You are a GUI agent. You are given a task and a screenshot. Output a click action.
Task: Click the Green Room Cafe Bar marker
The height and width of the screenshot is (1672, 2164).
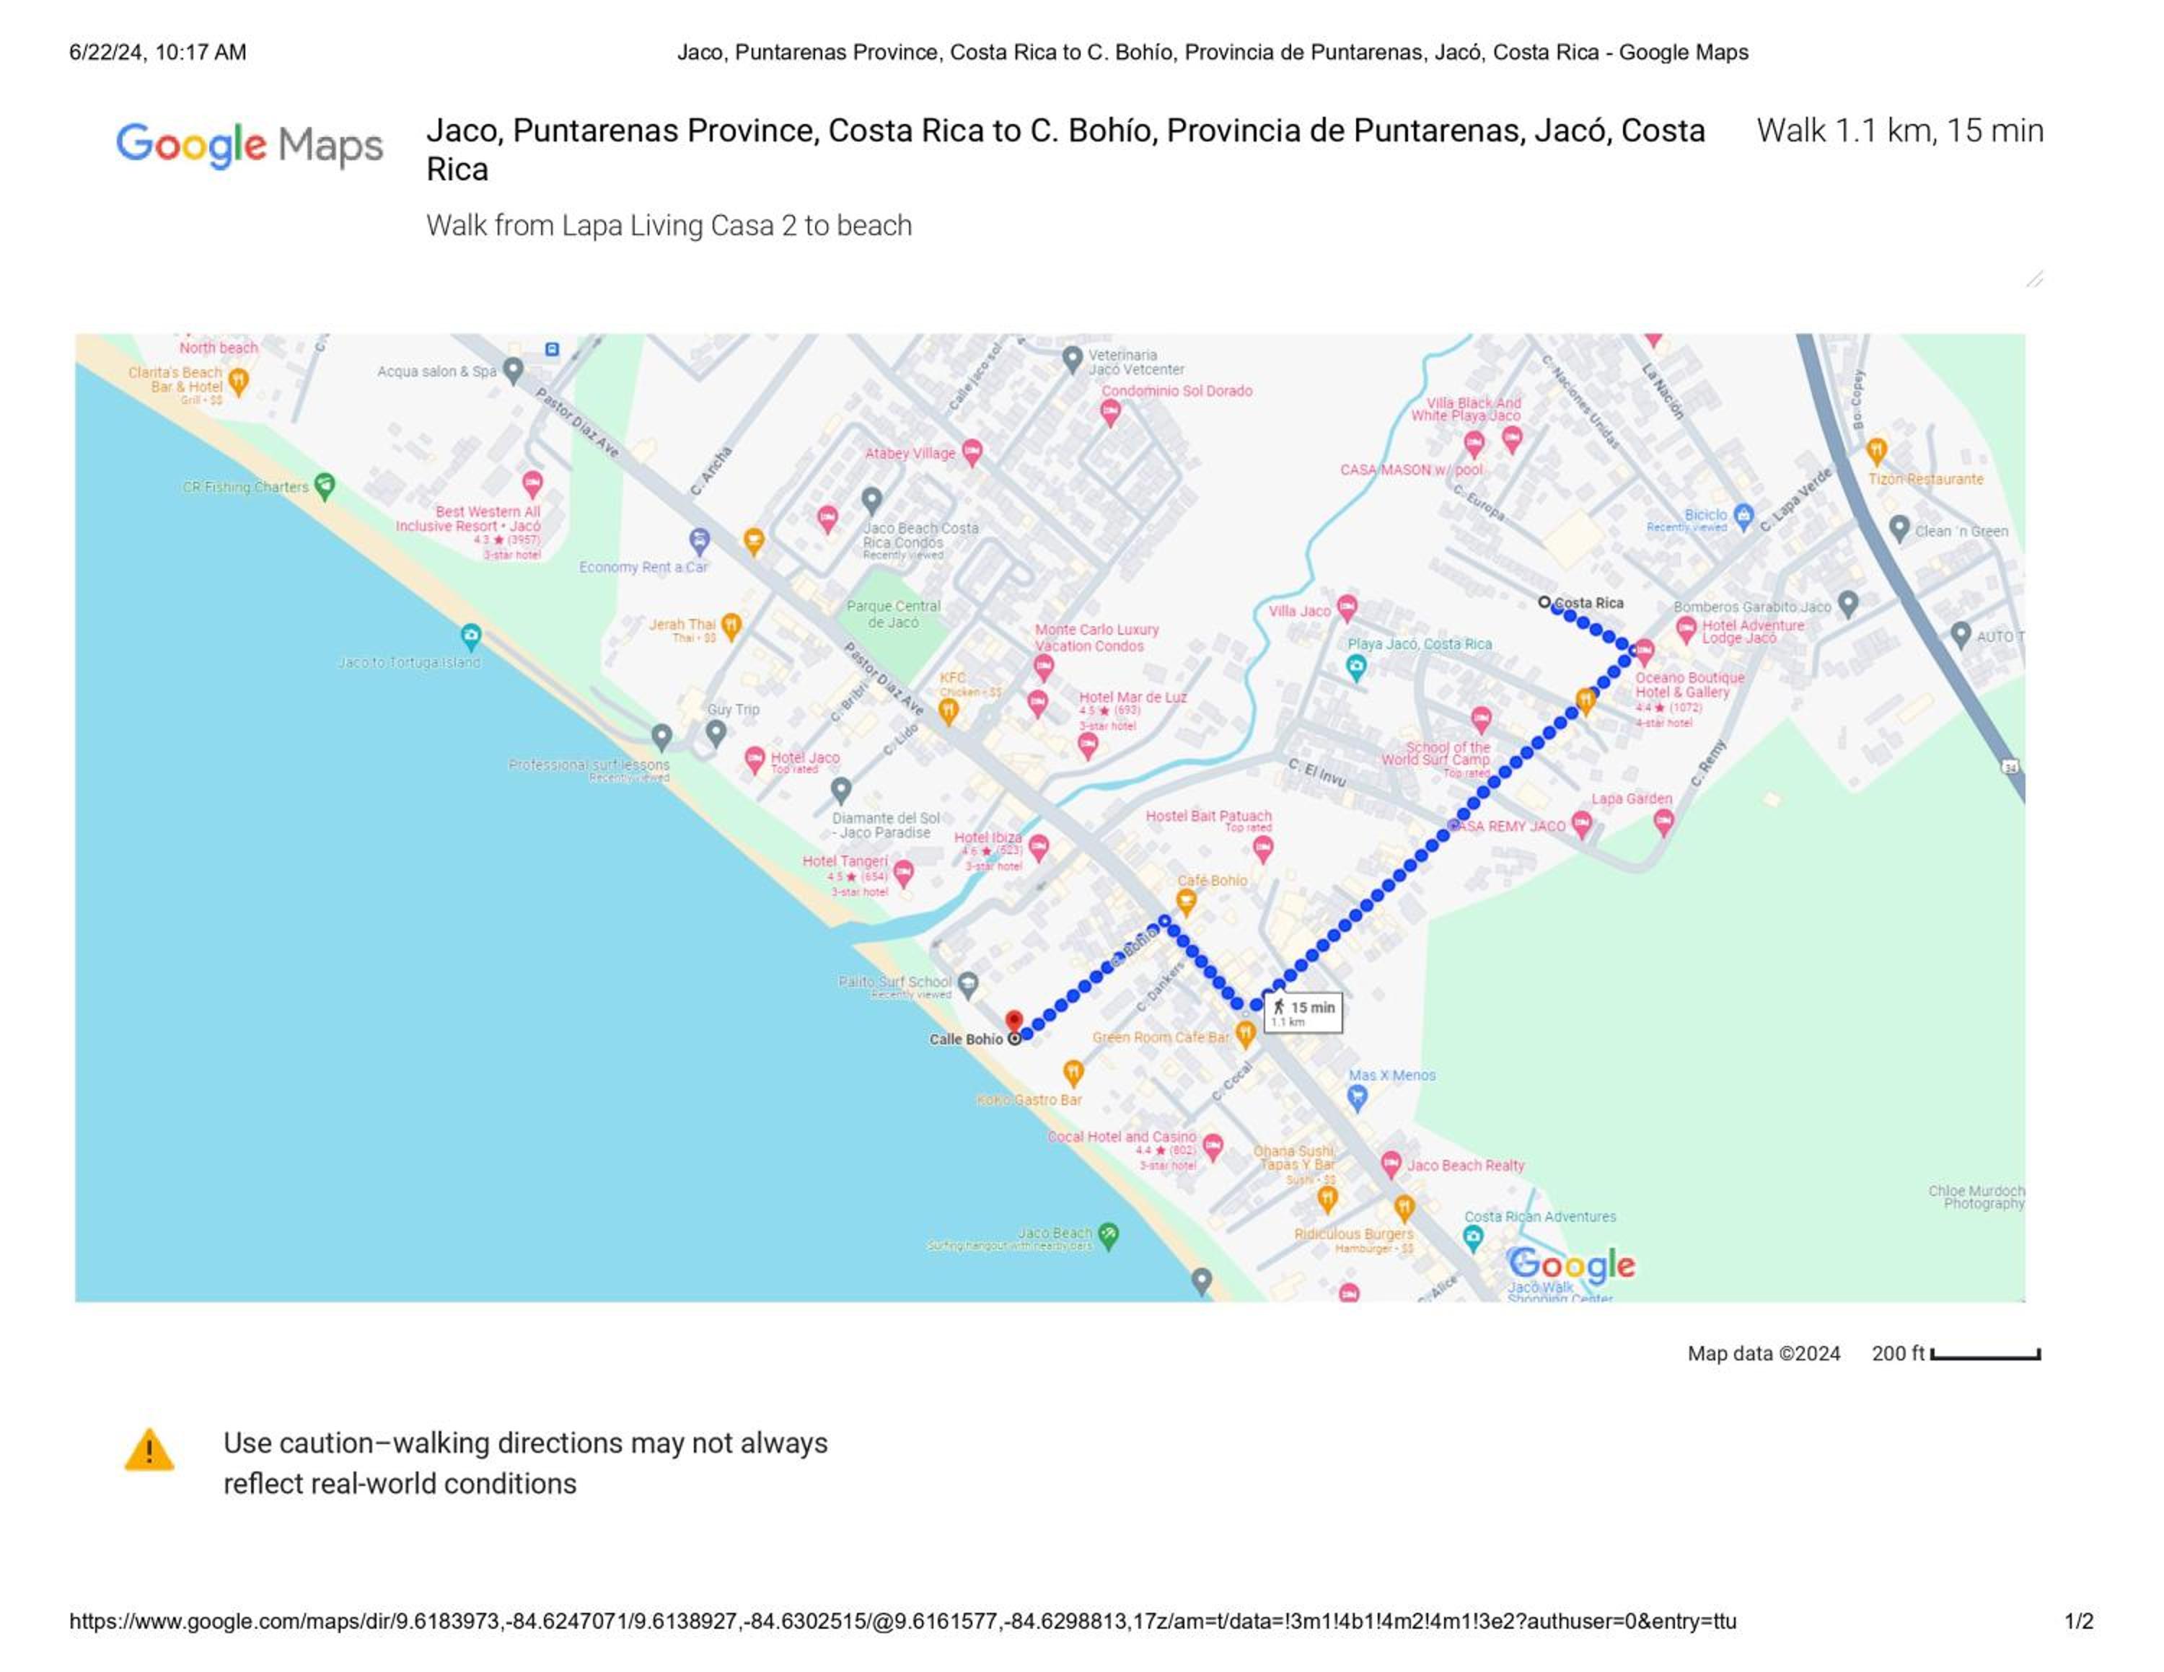click(1246, 1033)
